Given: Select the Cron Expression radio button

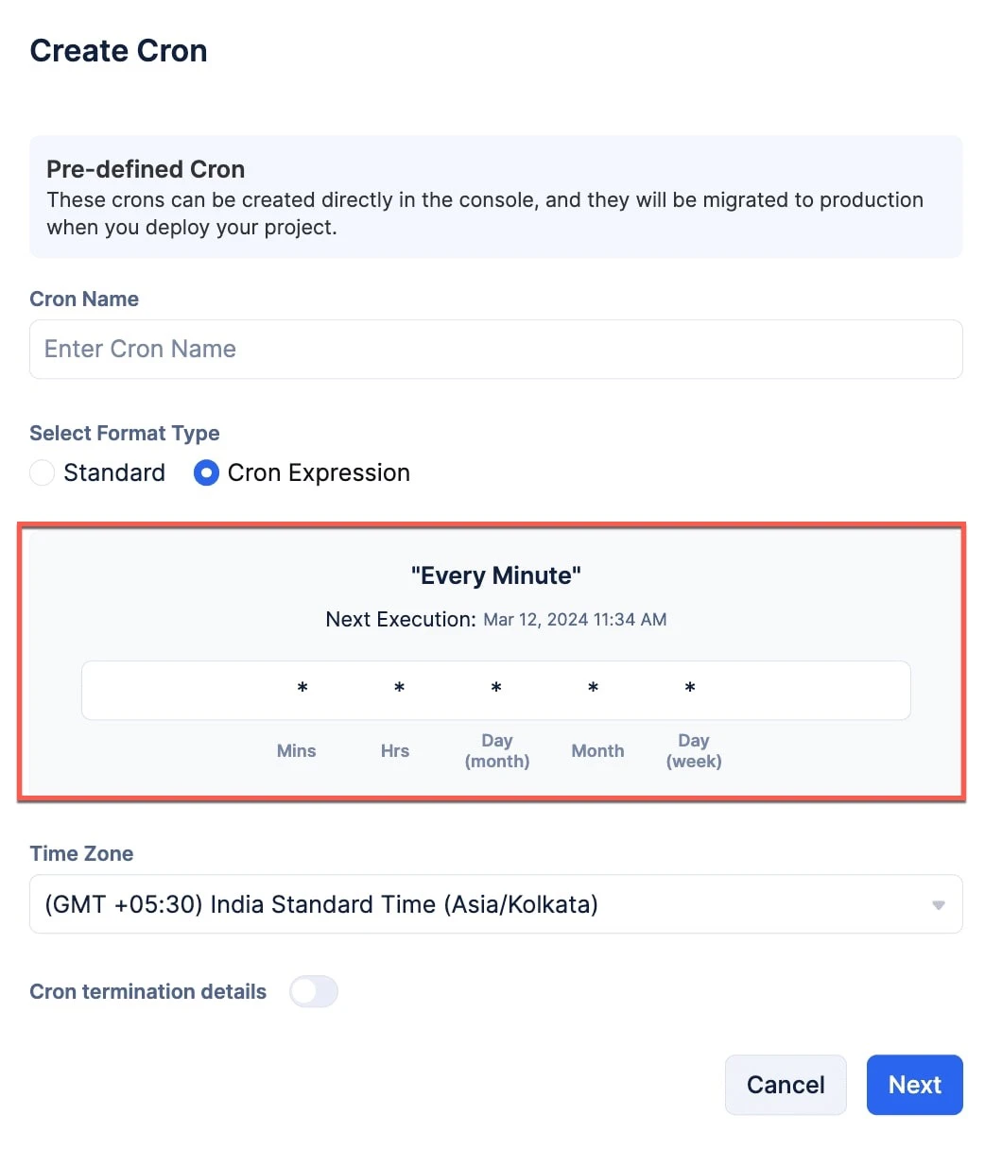Looking at the screenshot, I should click(x=206, y=472).
